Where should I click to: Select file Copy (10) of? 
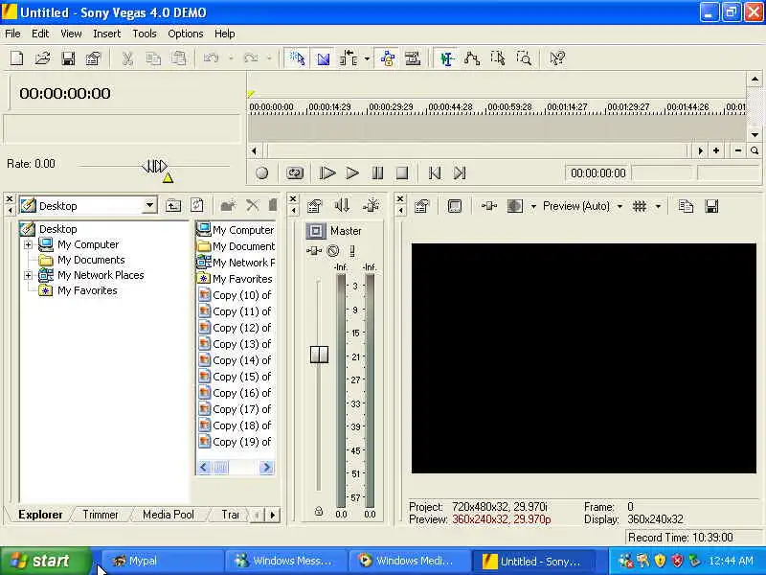point(236,295)
